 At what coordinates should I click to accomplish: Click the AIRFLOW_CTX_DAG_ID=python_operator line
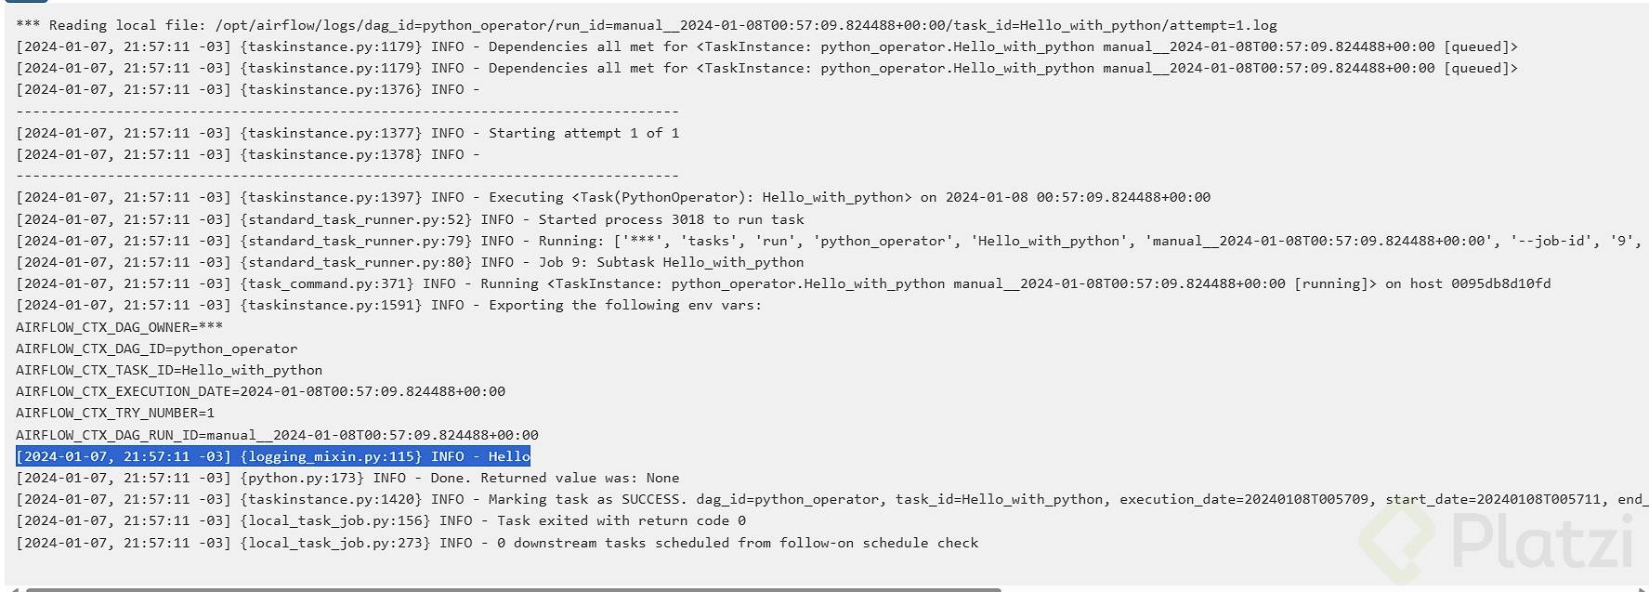(x=156, y=349)
